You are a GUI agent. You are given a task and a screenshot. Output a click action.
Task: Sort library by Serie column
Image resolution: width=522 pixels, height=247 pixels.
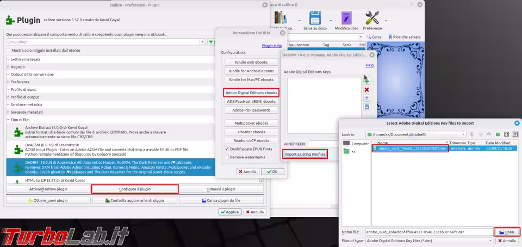click(347, 45)
